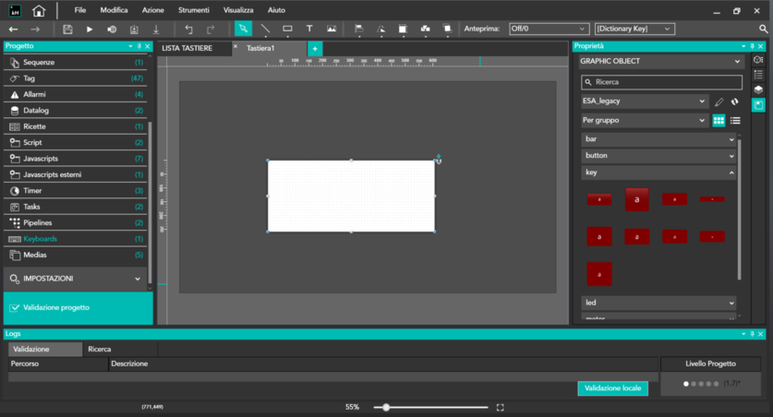Click the home icon
The height and width of the screenshot is (417, 773).
pyautogui.click(x=39, y=10)
